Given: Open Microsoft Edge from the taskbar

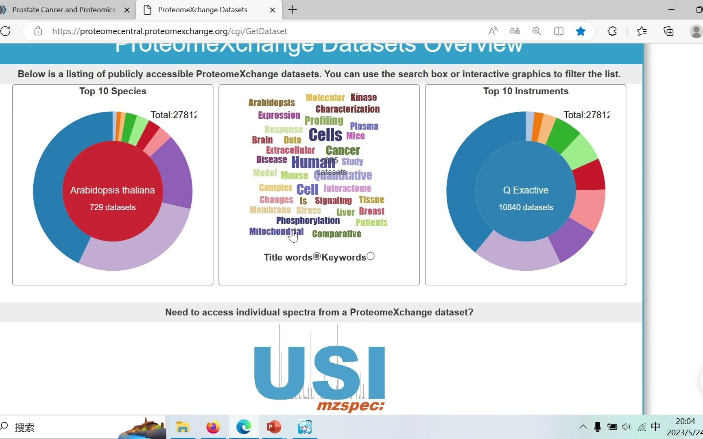Looking at the screenshot, I should click(x=243, y=427).
